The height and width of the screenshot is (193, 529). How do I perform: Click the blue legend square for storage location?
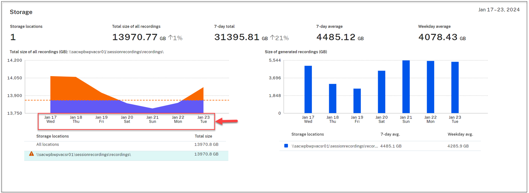pos(286,146)
